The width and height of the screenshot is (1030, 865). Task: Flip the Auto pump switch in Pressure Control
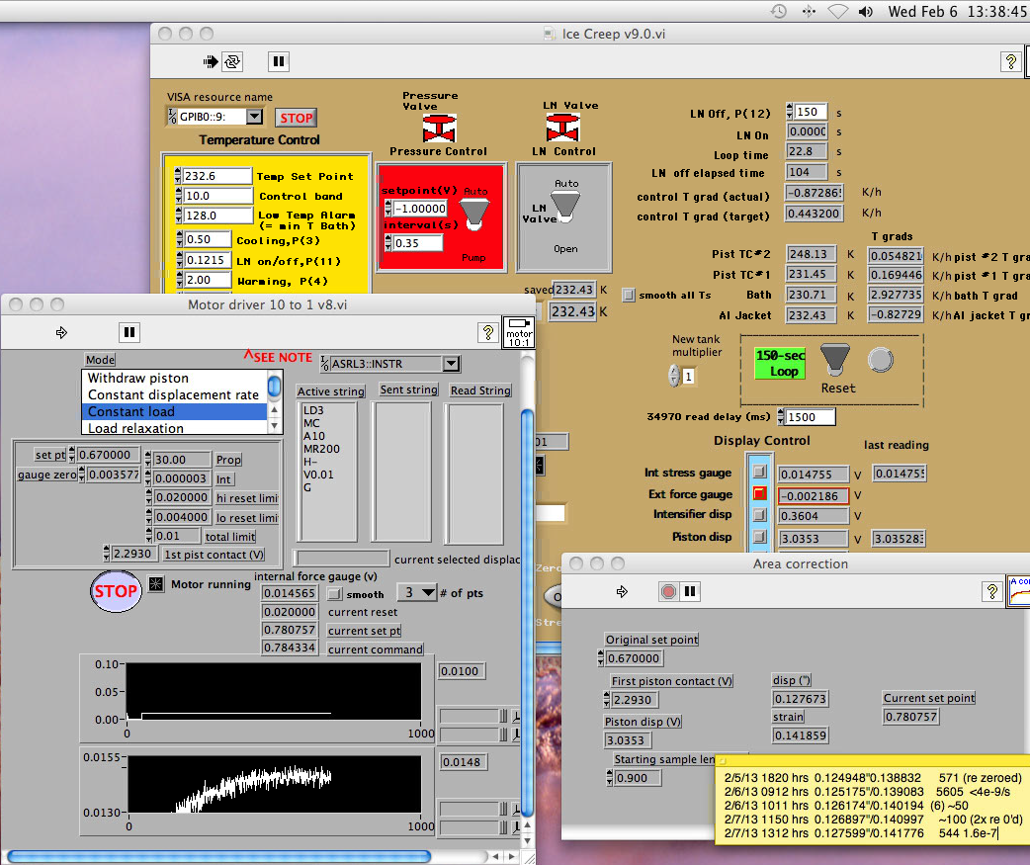[473, 210]
